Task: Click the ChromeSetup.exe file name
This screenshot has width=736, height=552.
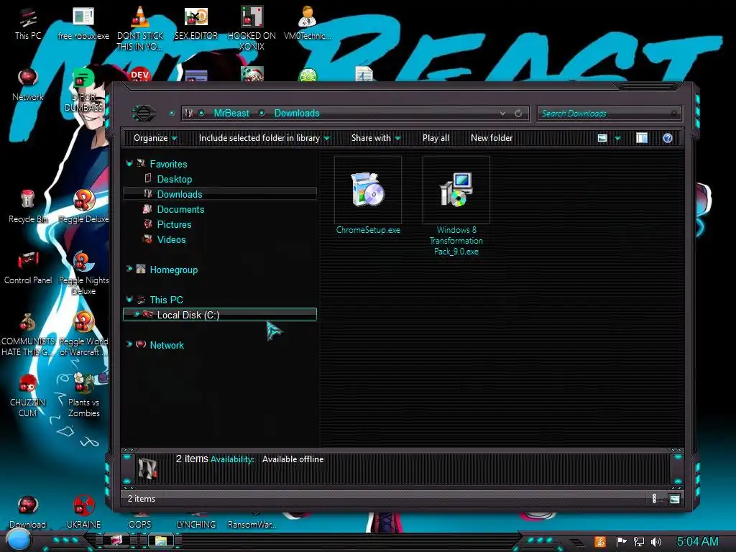Action: [x=368, y=230]
